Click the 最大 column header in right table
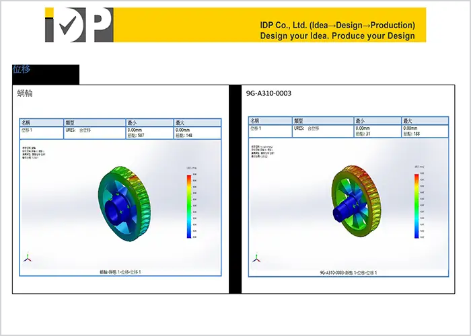Screen dimensions: 471x336 coord(408,120)
